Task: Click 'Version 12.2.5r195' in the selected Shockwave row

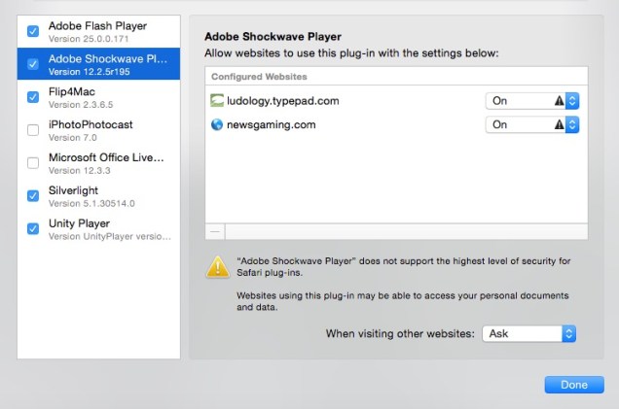Action: coord(90,72)
